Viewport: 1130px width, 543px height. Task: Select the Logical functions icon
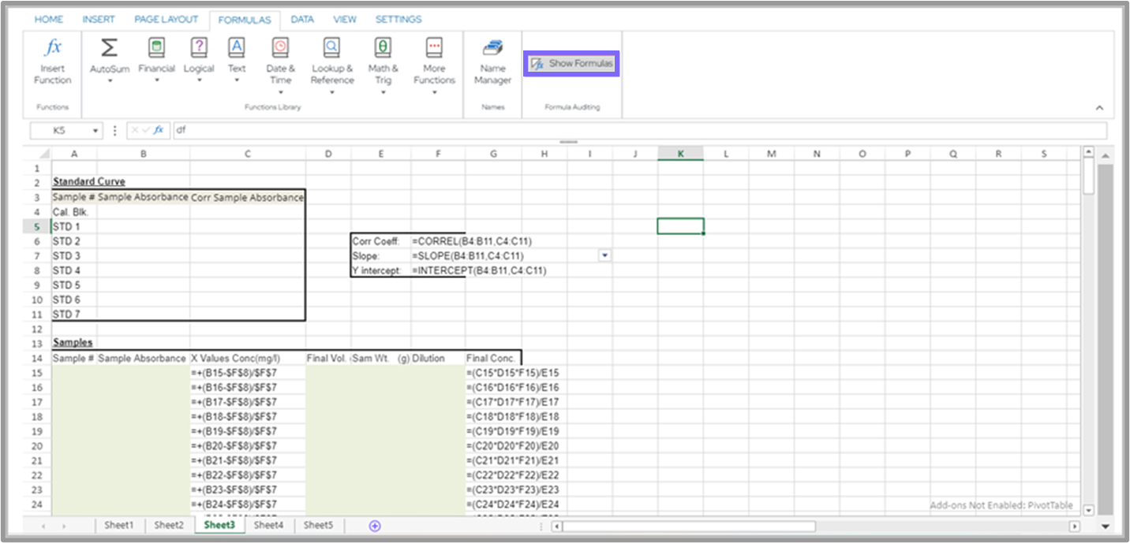click(199, 48)
